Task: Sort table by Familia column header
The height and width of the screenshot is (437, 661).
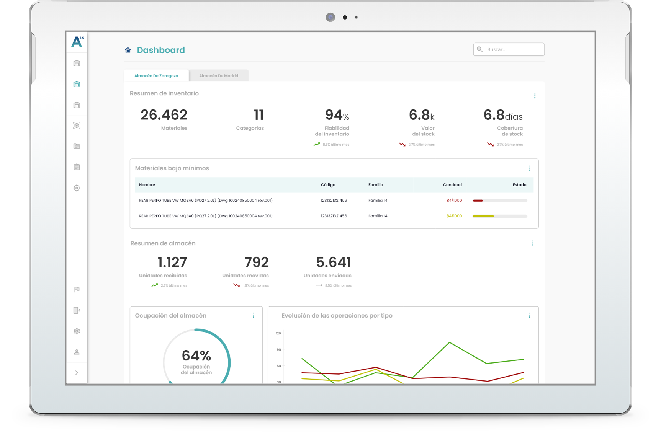Action: pos(376,185)
